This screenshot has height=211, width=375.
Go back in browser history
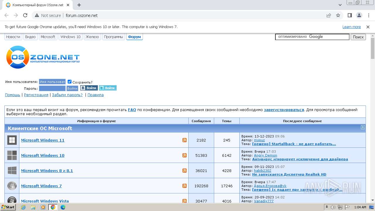pyautogui.click(x=6, y=15)
